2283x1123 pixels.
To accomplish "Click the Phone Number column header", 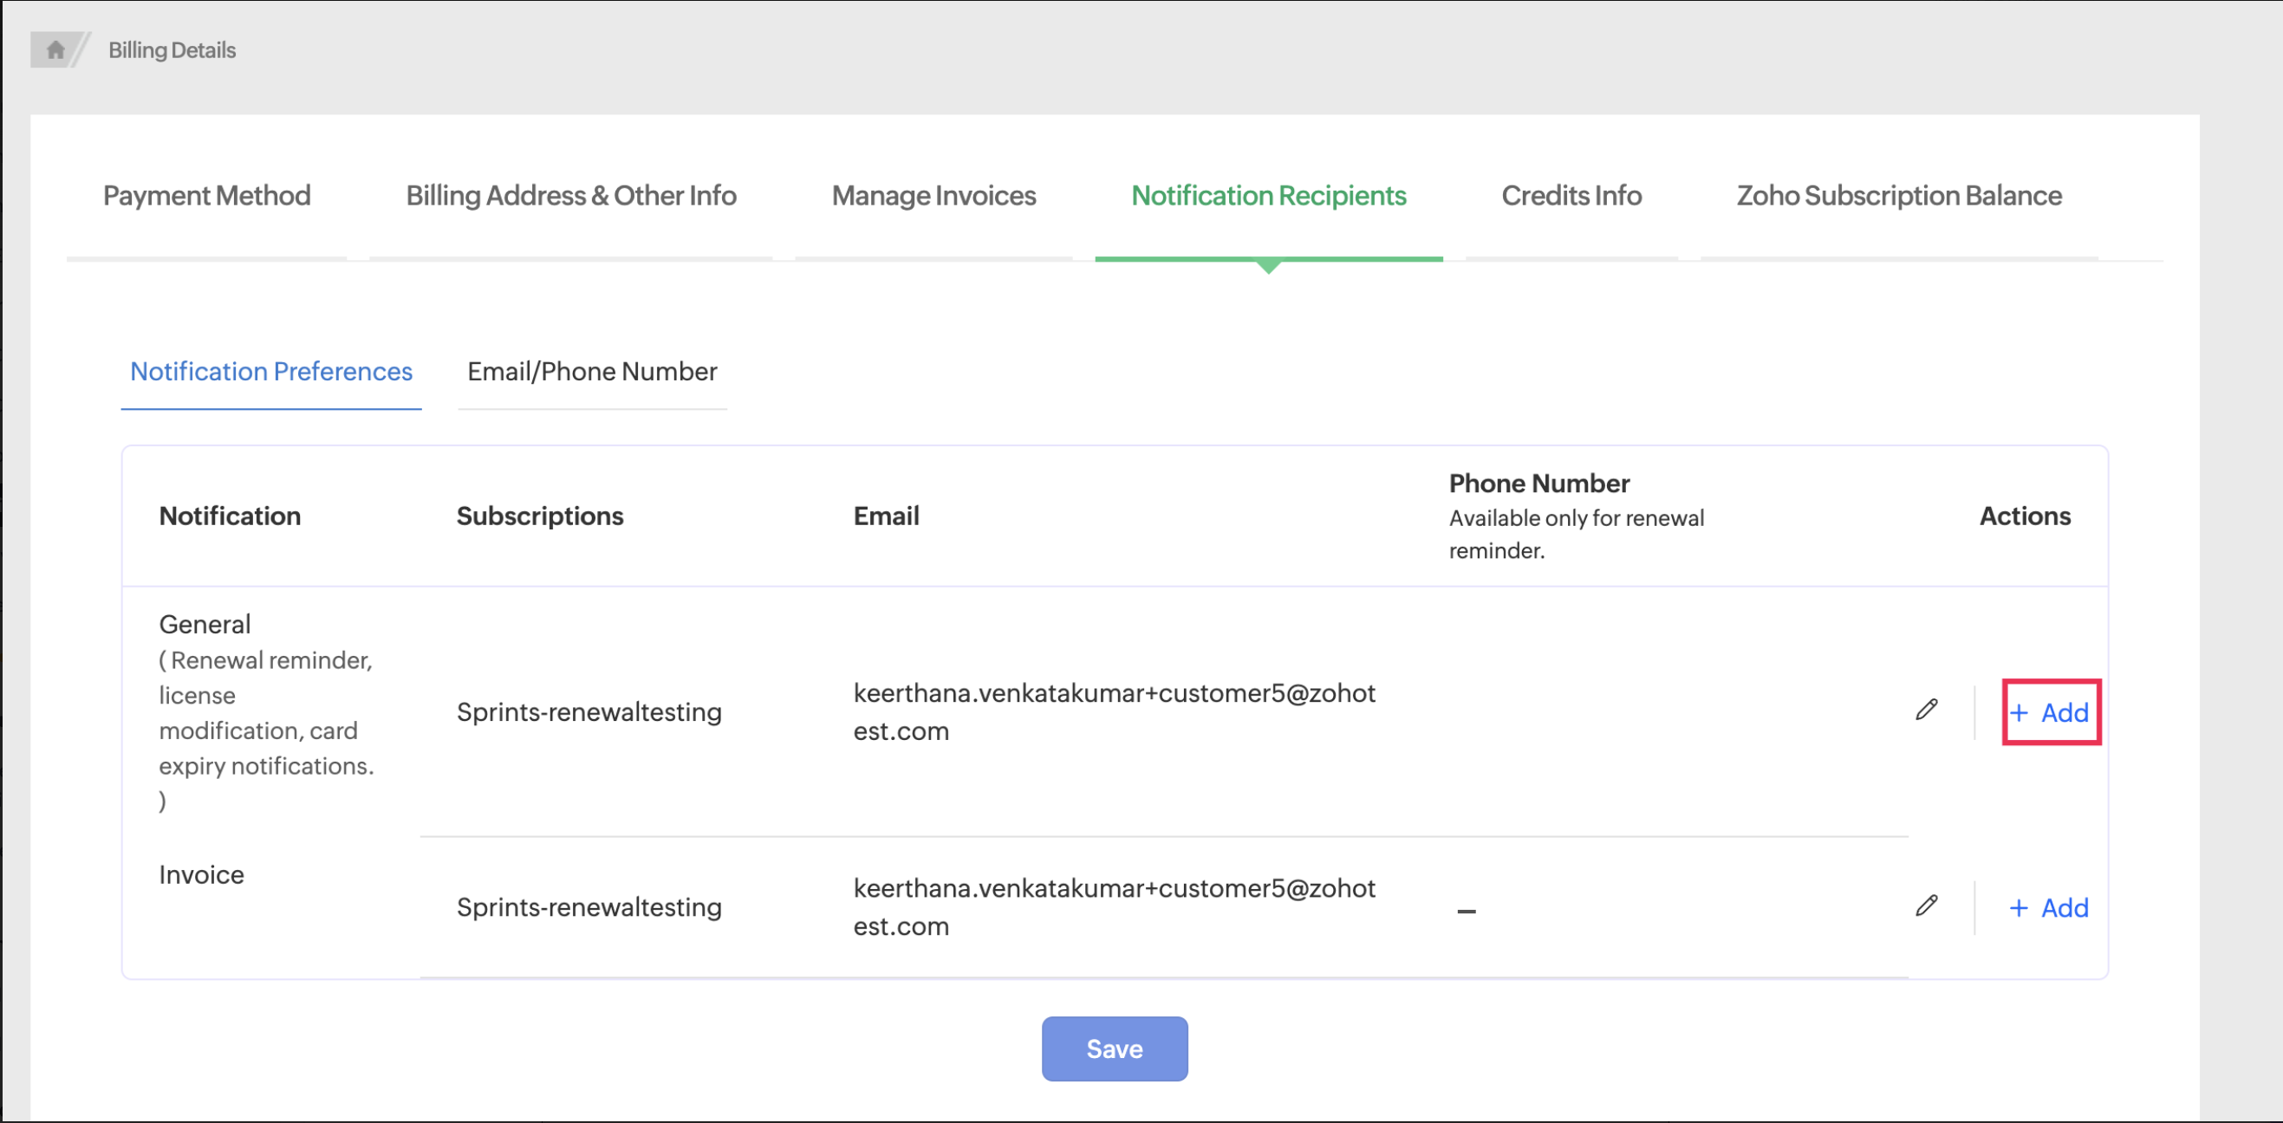I will pyautogui.click(x=1538, y=484).
